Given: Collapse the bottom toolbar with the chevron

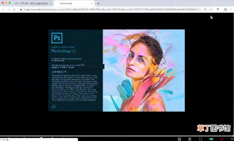Looking at the screenshot, I should tap(232, 139).
